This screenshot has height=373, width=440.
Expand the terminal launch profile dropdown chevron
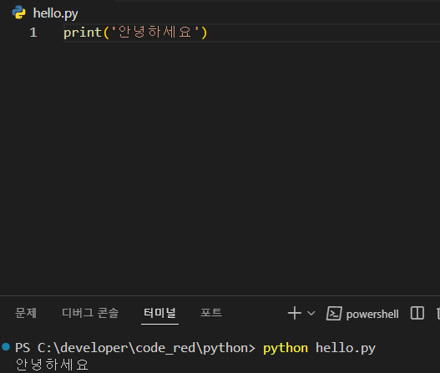click(311, 313)
